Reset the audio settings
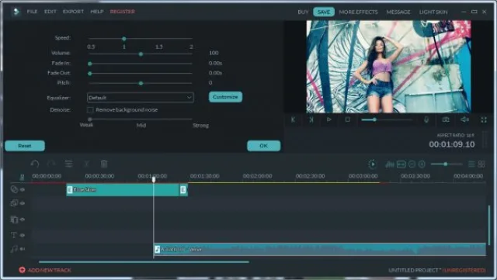 [x=25, y=146]
